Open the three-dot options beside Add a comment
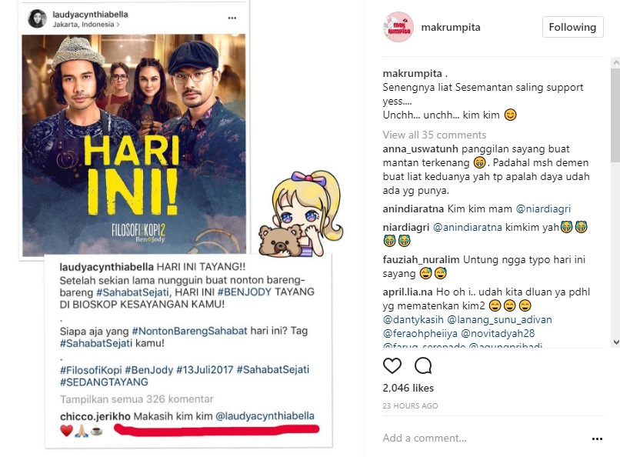 (597, 439)
